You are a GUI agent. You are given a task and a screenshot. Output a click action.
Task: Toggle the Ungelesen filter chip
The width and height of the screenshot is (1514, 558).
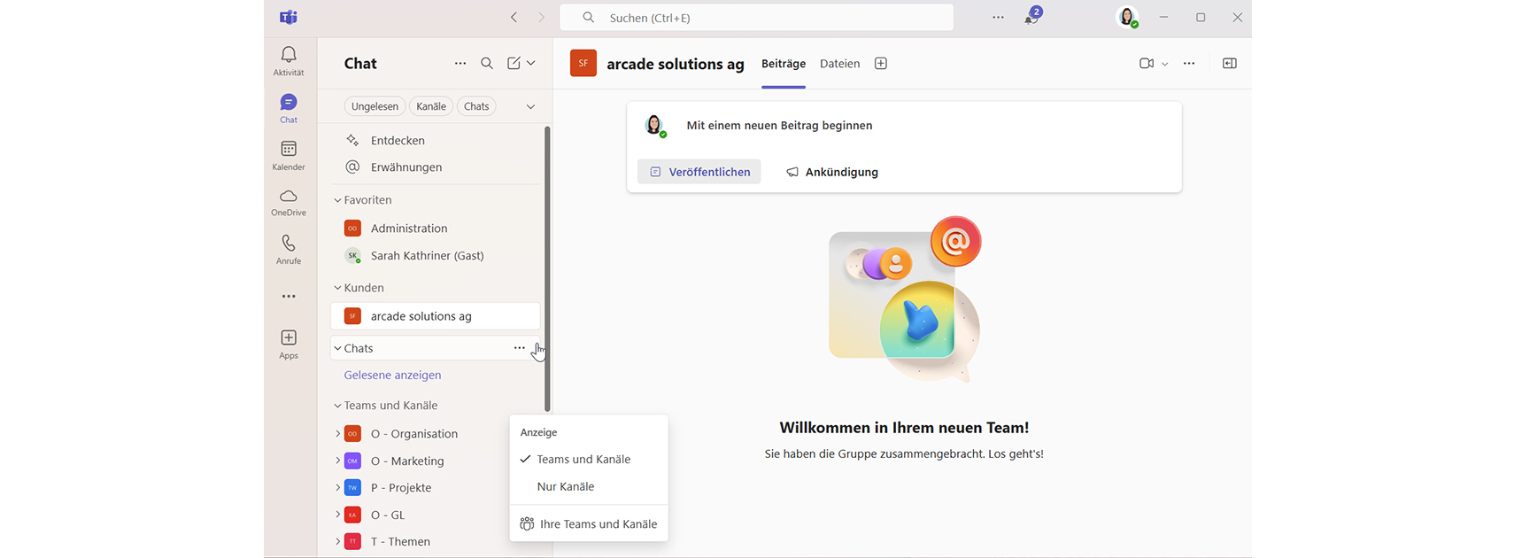[x=375, y=106]
